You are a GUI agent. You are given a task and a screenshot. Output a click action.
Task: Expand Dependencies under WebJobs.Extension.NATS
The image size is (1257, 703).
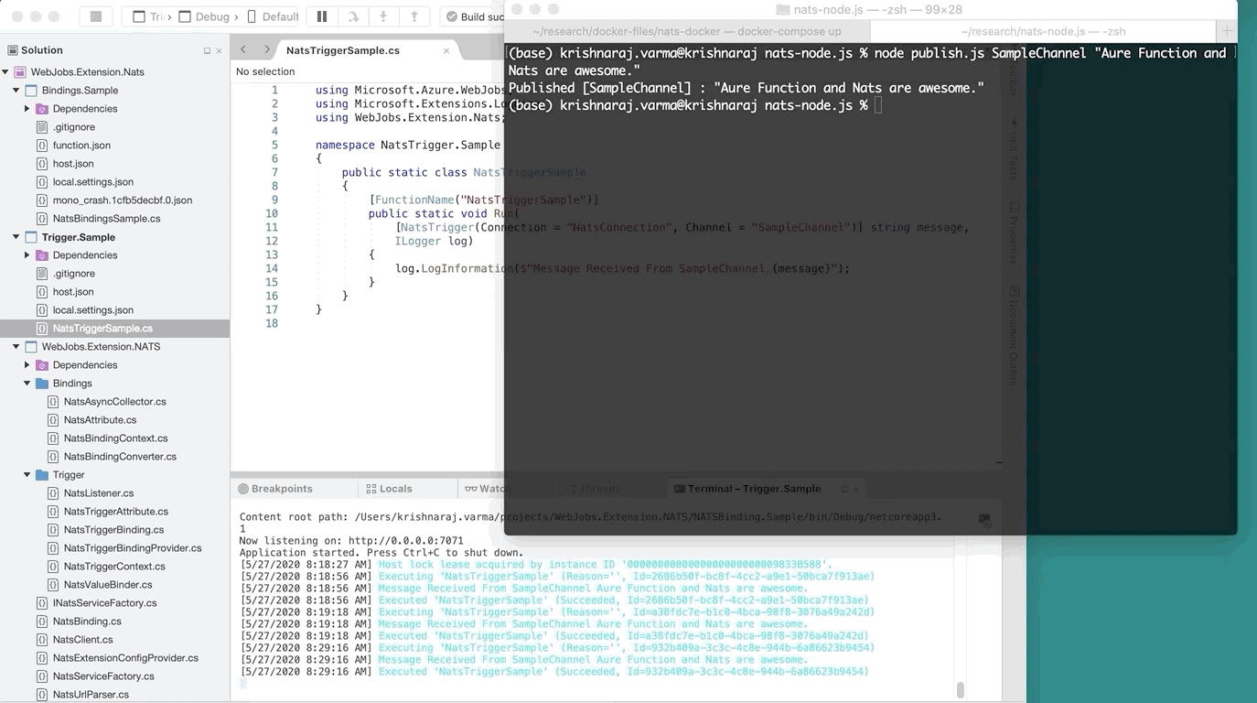[27, 365]
